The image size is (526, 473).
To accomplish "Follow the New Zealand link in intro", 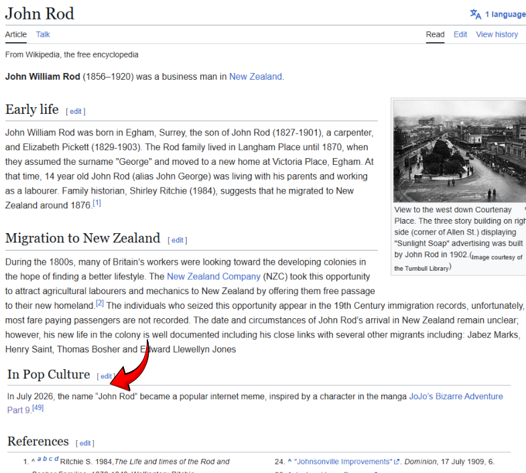I will click(255, 77).
